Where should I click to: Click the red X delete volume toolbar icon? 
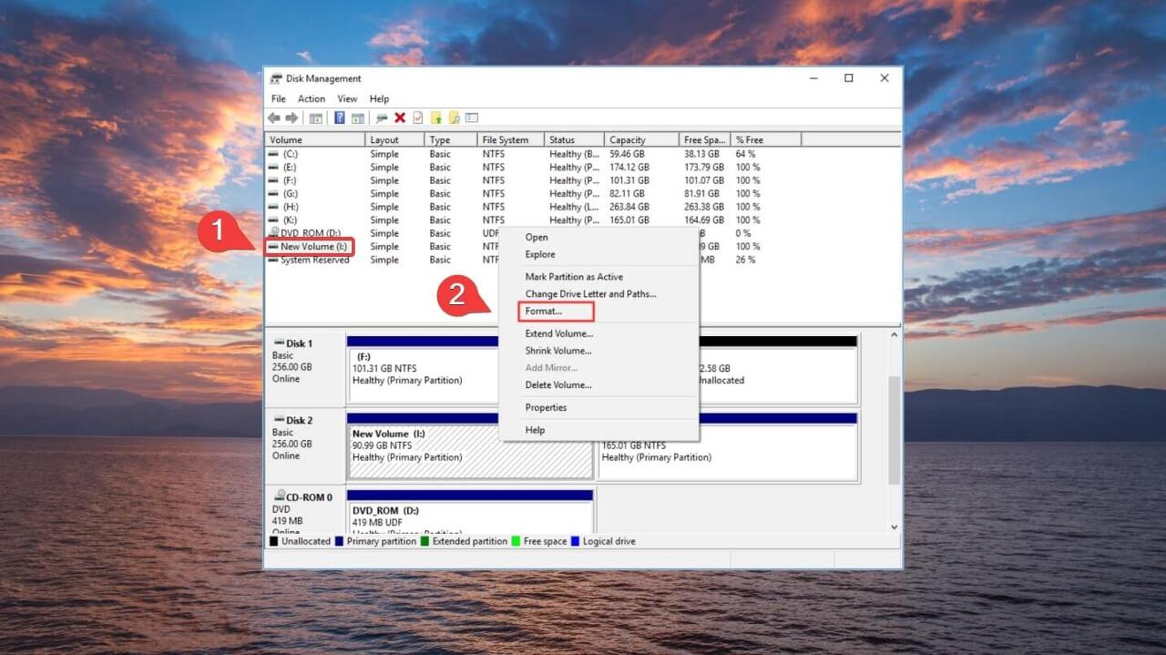coord(398,118)
